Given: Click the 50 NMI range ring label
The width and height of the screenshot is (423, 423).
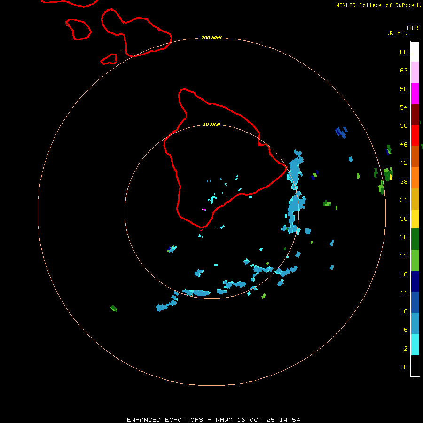Looking at the screenshot, I should (x=211, y=125).
